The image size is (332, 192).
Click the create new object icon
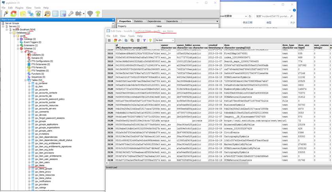[x=30, y=14]
